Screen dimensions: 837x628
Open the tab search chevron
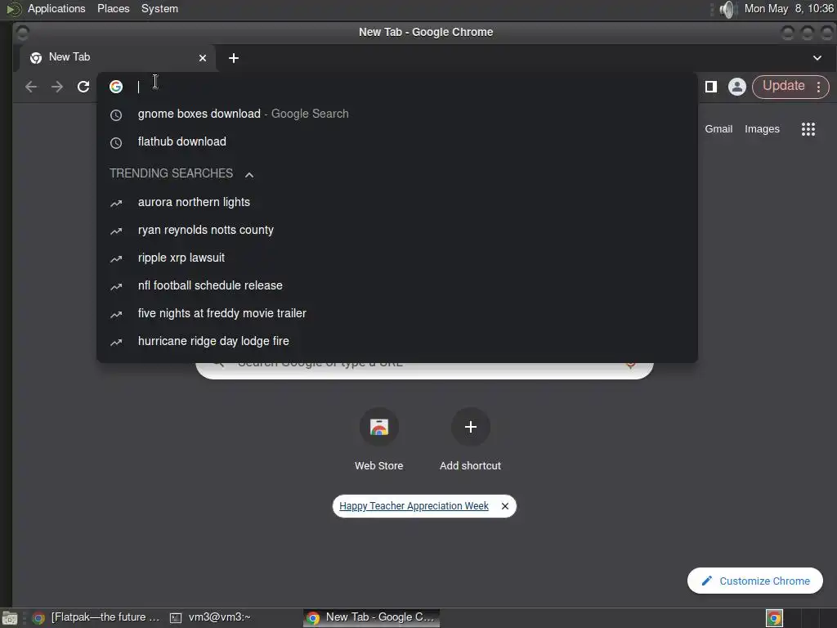(x=817, y=58)
